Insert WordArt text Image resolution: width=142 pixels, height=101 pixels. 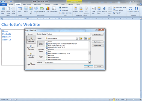(104, 10)
